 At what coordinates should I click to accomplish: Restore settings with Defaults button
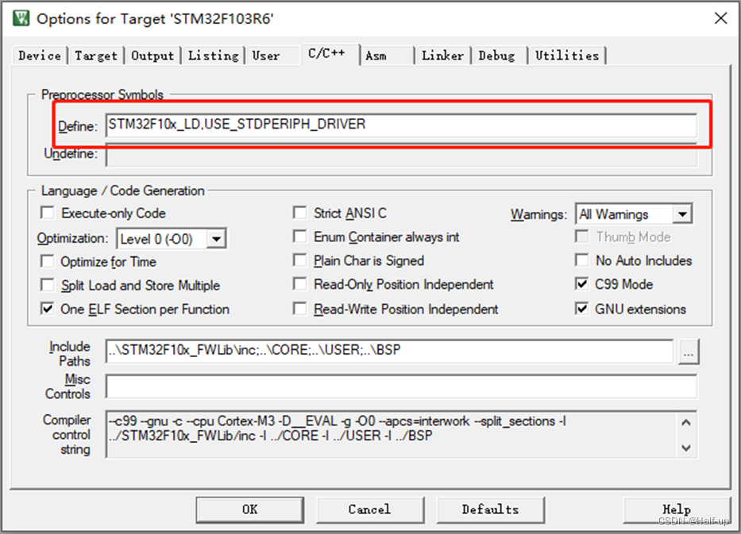(x=491, y=509)
